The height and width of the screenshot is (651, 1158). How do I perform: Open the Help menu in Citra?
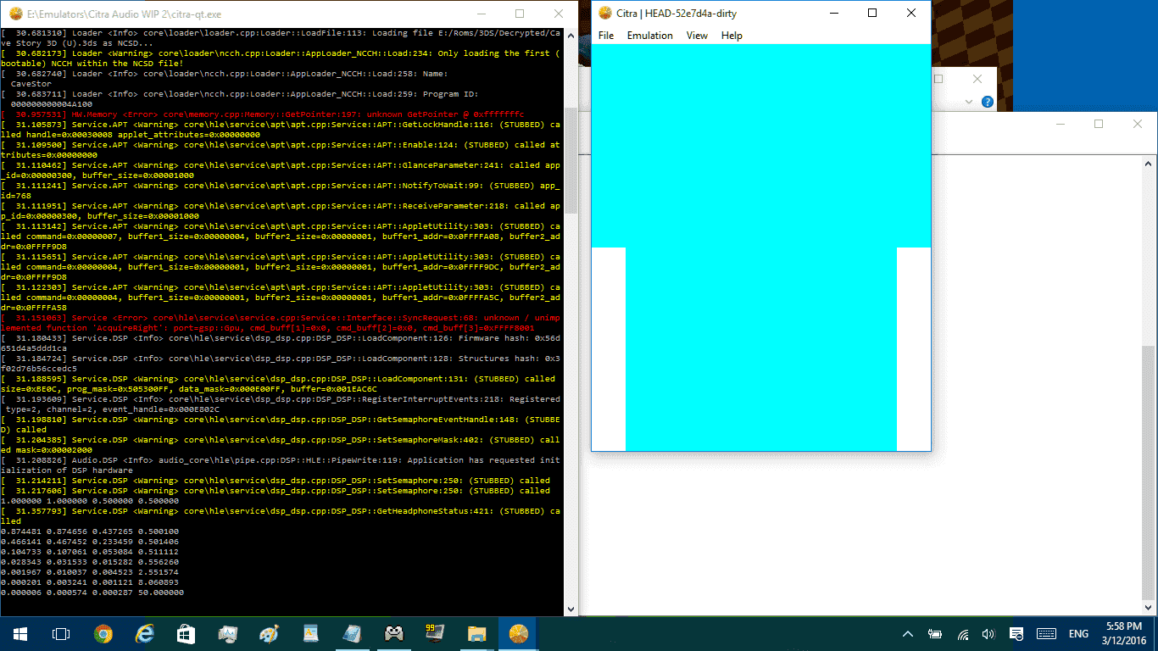coord(732,36)
